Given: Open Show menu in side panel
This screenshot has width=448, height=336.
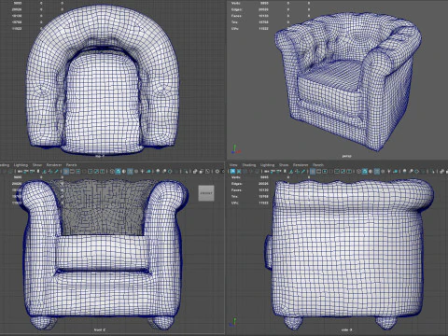Looking at the screenshot, I should (x=284, y=165).
